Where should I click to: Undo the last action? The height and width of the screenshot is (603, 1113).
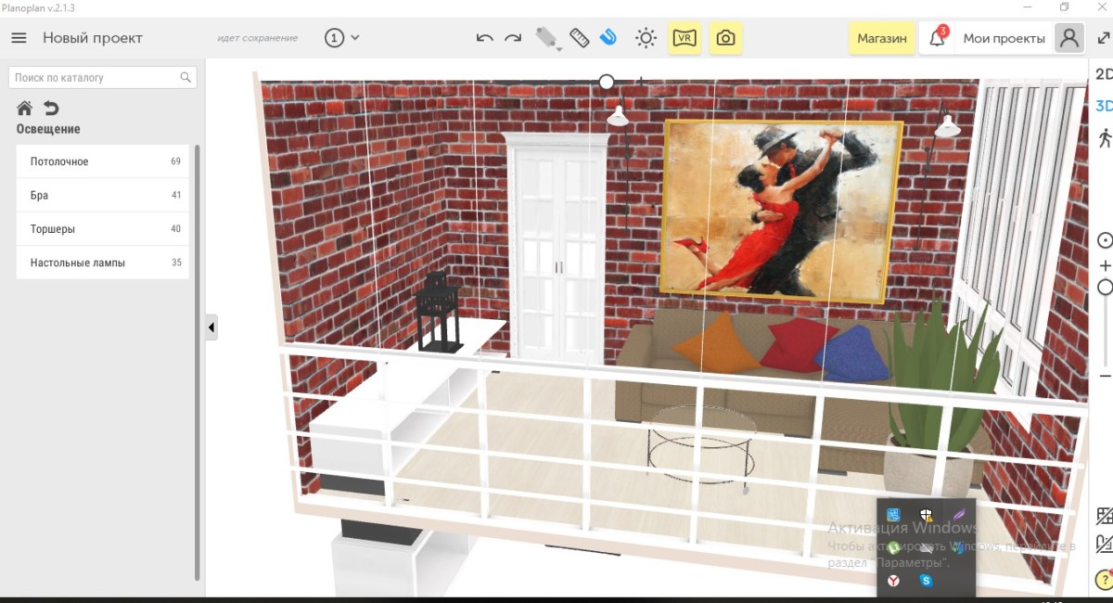click(x=484, y=38)
